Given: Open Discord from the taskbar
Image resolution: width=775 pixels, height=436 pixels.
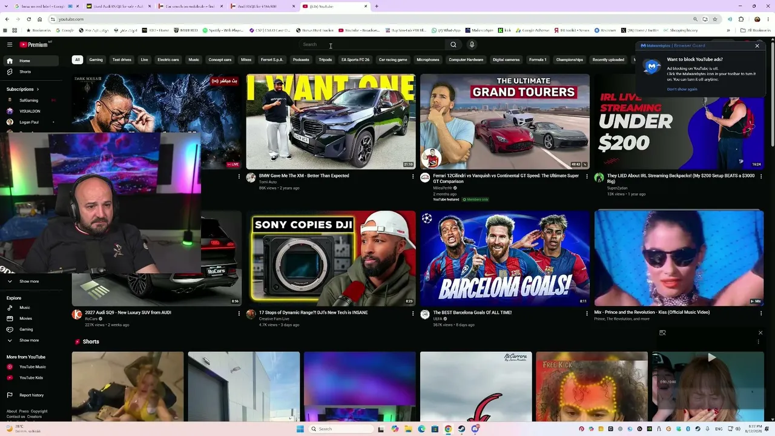Looking at the screenshot, I should tap(475, 429).
